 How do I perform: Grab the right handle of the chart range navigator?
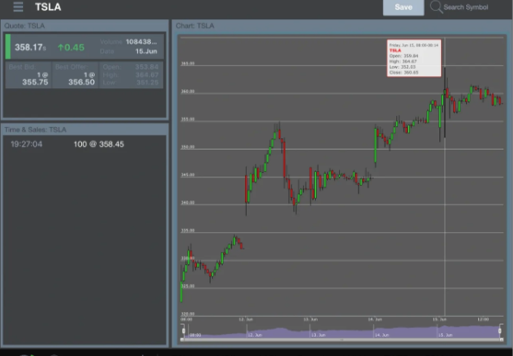500,331
